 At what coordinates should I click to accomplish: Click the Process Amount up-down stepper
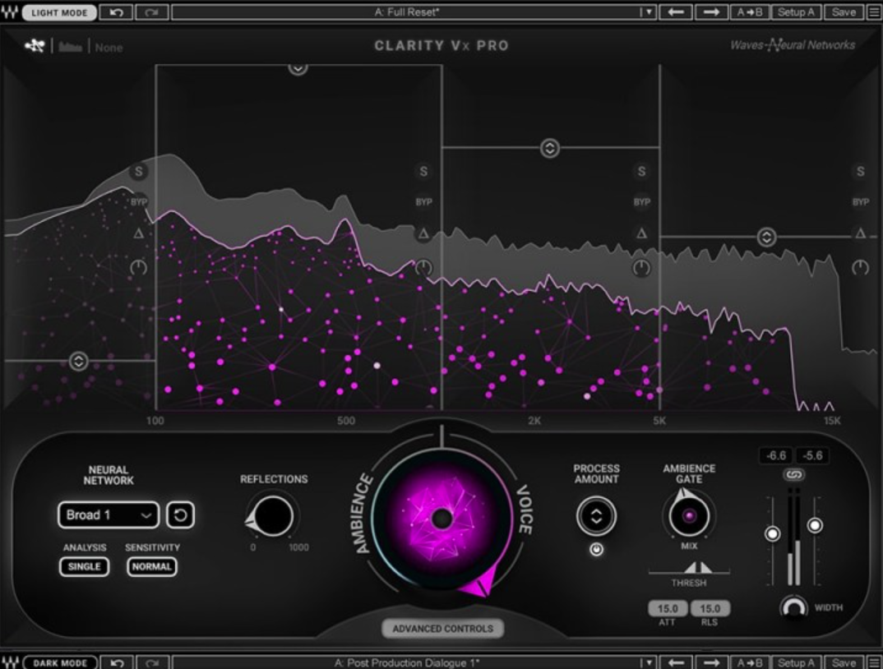pyautogui.click(x=596, y=516)
